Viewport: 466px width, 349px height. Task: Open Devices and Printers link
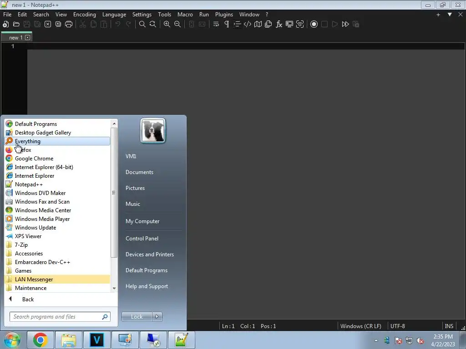[149, 254]
